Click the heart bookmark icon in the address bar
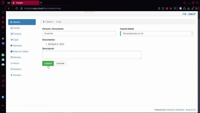 [174, 8]
